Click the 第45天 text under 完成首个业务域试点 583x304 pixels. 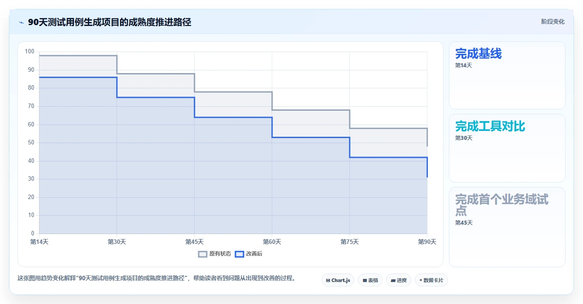tap(464, 223)
